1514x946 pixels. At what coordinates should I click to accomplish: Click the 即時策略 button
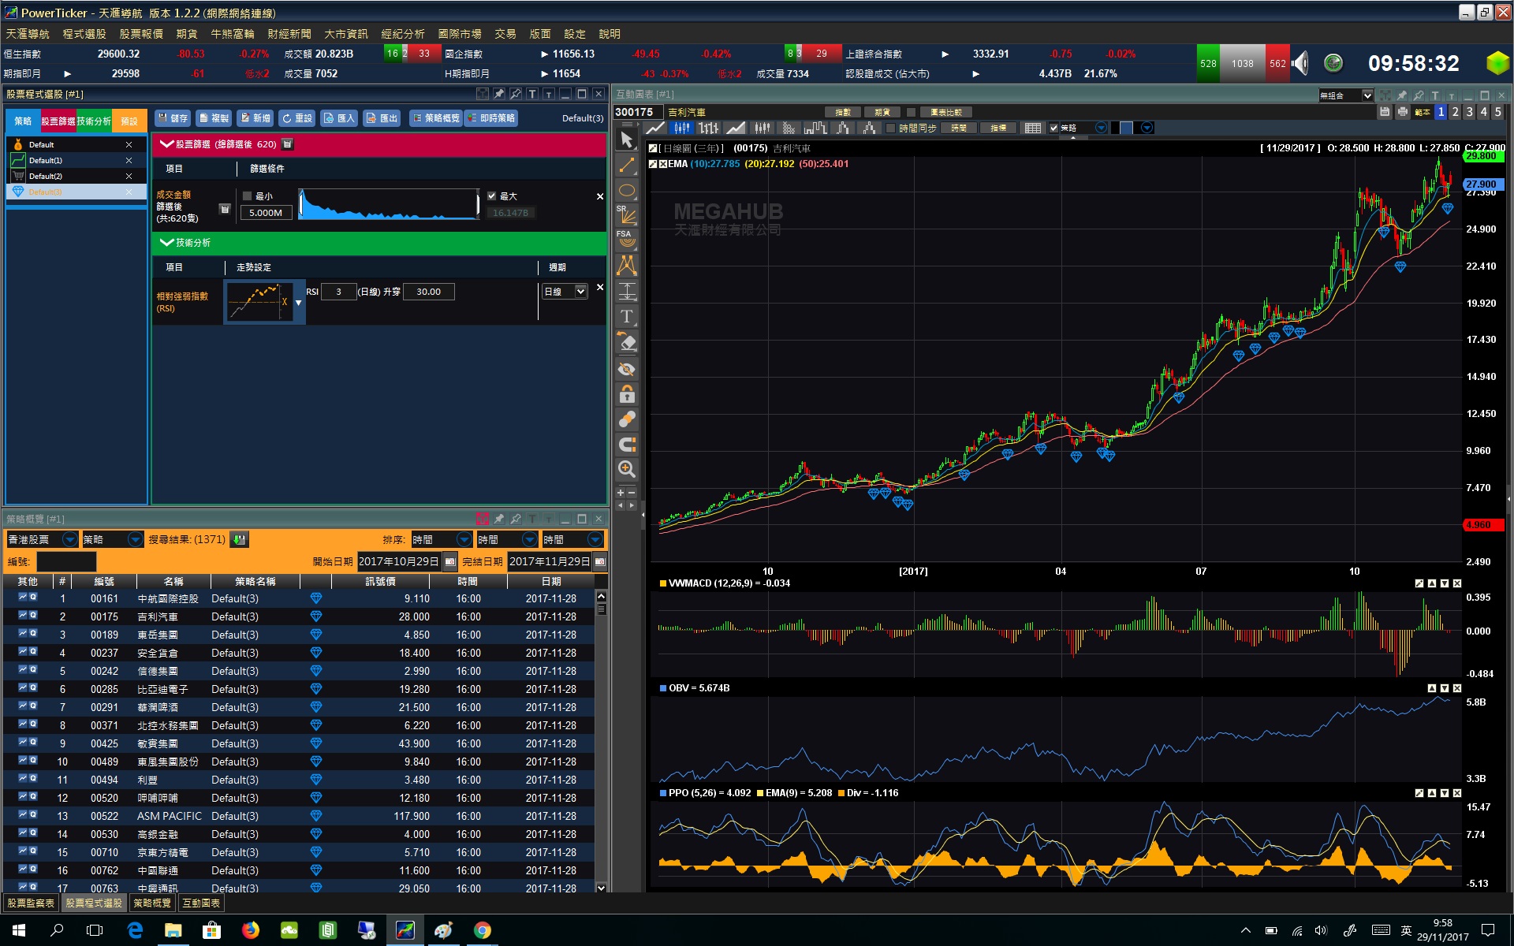click(491, 118)
